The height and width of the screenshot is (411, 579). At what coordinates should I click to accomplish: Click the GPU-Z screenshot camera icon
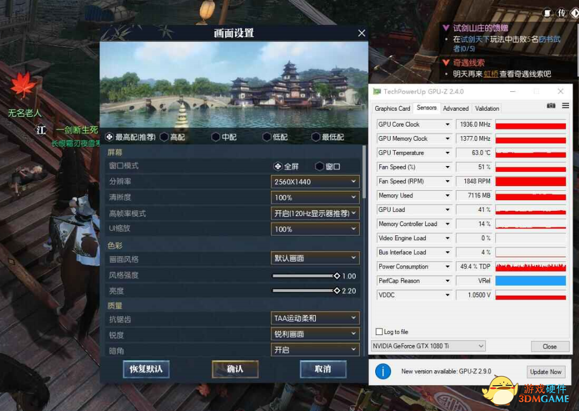(551, 105)
